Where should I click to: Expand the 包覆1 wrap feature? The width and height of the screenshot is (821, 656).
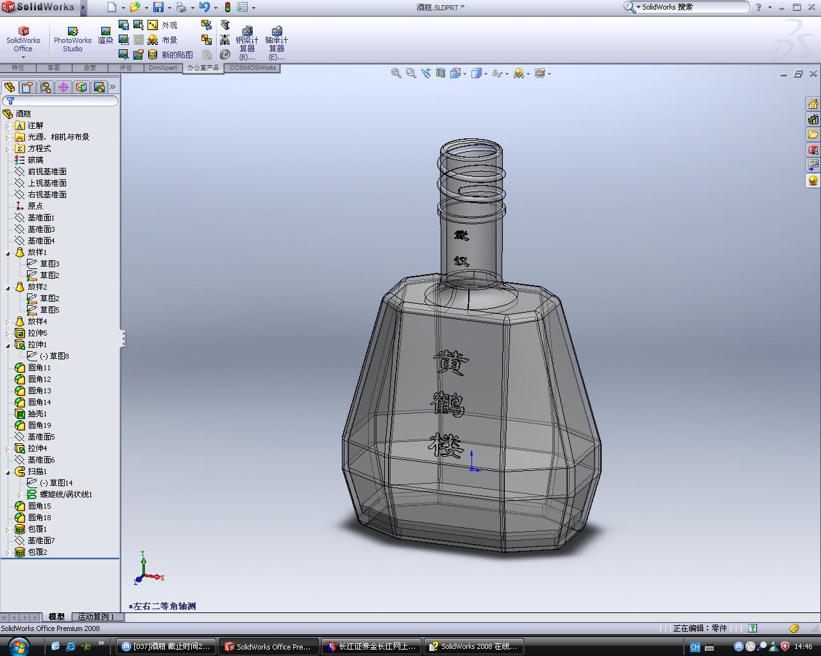[8, 529]
